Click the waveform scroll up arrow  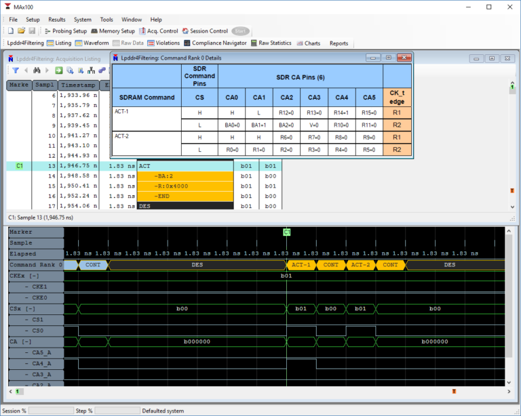coord(509,230)
